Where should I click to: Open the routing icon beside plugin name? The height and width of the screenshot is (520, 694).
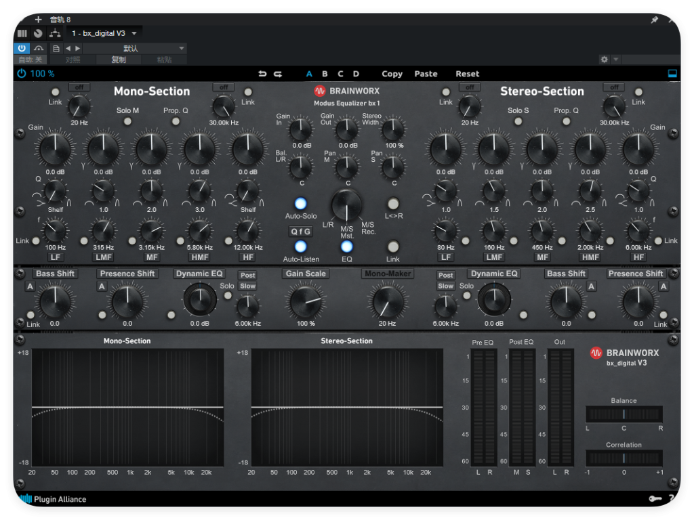tap(55, 33)
